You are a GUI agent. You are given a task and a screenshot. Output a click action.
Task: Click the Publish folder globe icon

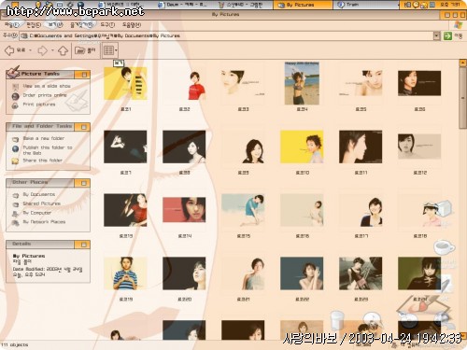pyautogui.click(x=15, y=148)
